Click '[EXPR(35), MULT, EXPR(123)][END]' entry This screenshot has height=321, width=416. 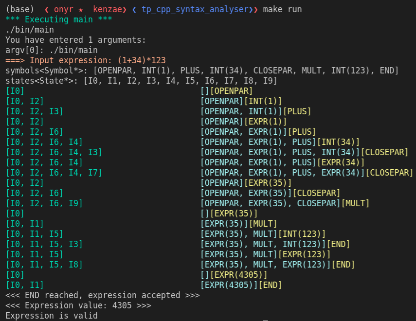pyautogui.click(x=277, y=265)
